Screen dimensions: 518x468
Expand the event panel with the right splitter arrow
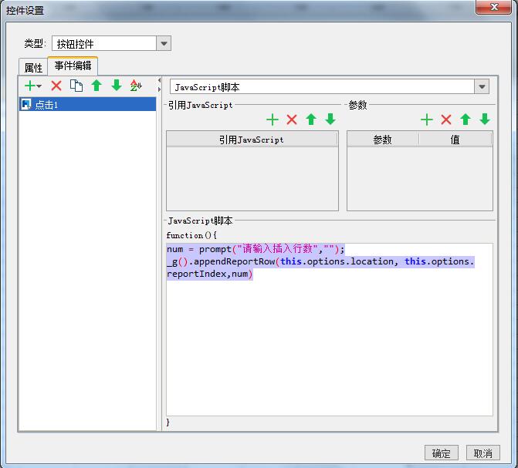pyautogui.click(x=159, y=89)
